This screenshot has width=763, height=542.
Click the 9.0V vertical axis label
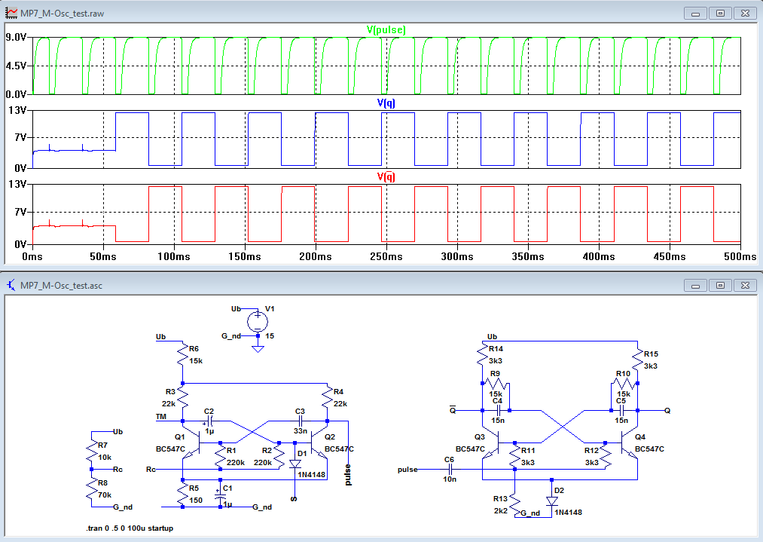point(16,38)
